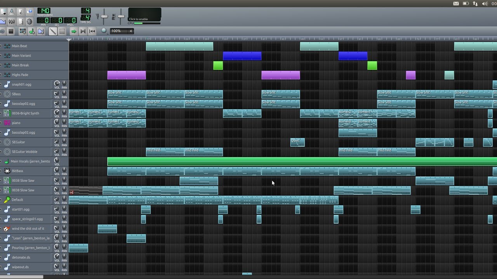The width and height of the screenshot is (497, 279).
Task: Toggle return-to-start behavior after stop
Action: coord(92,31)
